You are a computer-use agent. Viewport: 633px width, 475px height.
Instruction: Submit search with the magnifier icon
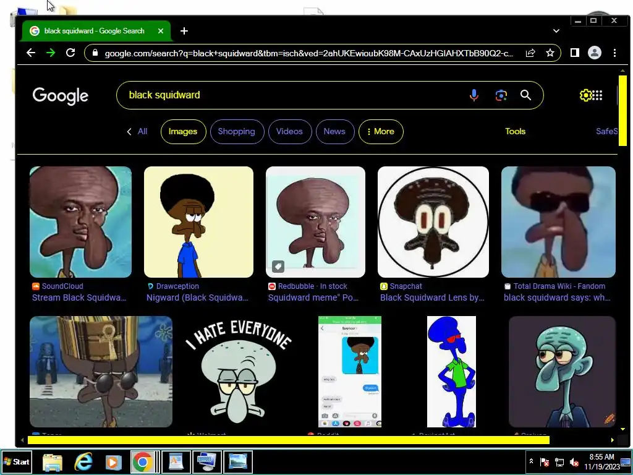(x=525, y=95)
